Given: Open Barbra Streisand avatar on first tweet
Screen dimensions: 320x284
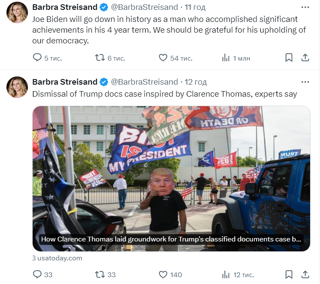Looking at the screenshot, I should tap(17, 12).
